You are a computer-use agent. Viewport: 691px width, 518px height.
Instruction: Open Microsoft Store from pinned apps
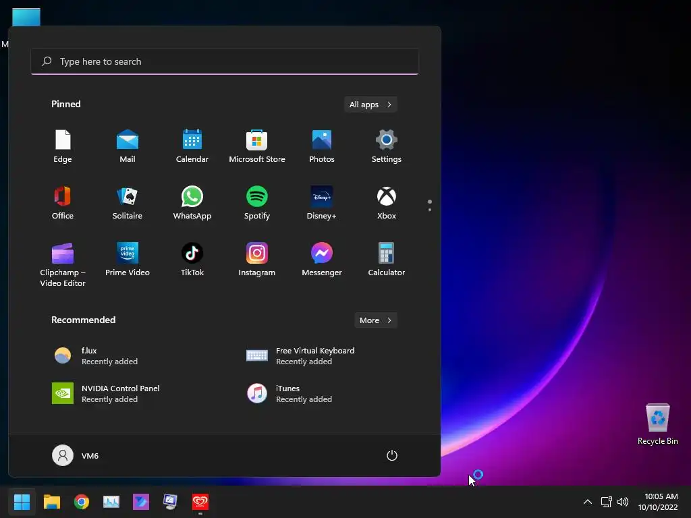coord(257,146)
